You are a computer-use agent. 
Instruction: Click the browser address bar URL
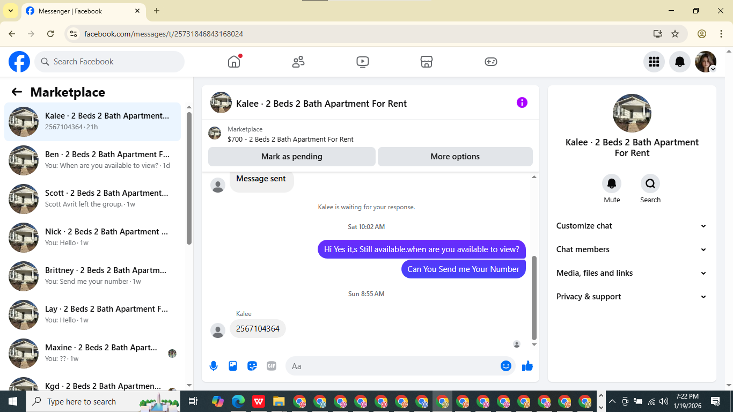[164, 34]
